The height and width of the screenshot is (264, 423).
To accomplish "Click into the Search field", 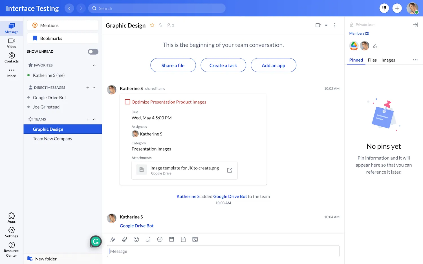I will 157,8.
